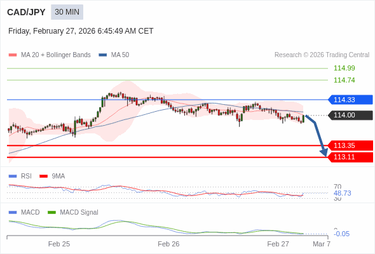Click the chart date and time line
The image size is (375, 254).
coord(81,31)
